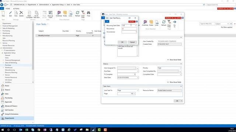Click the User Assigned To lookup button
The image size is (236, 132).
138,68
